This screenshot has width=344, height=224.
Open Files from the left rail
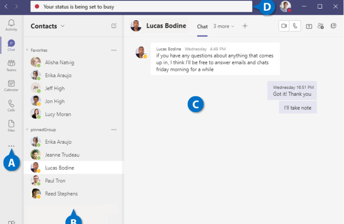11,126
